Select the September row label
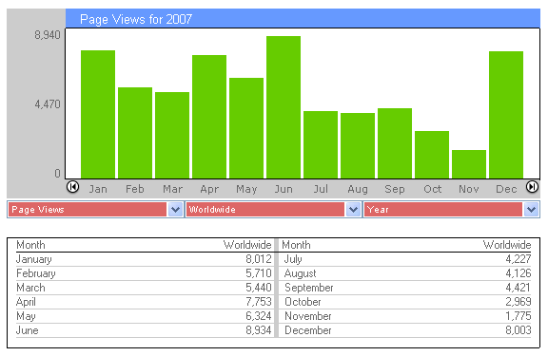The width and height of the screenshot is (548, 356). (x=309, y=288)
